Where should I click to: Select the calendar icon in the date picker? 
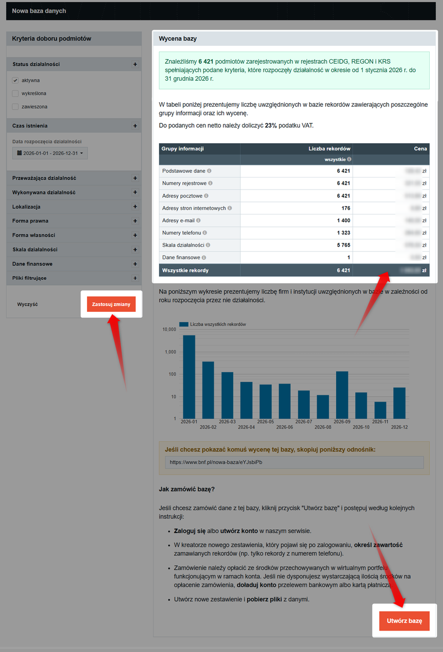19,153
